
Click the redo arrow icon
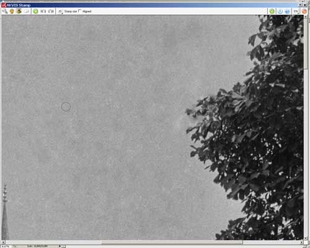click(x=51, y=11)
